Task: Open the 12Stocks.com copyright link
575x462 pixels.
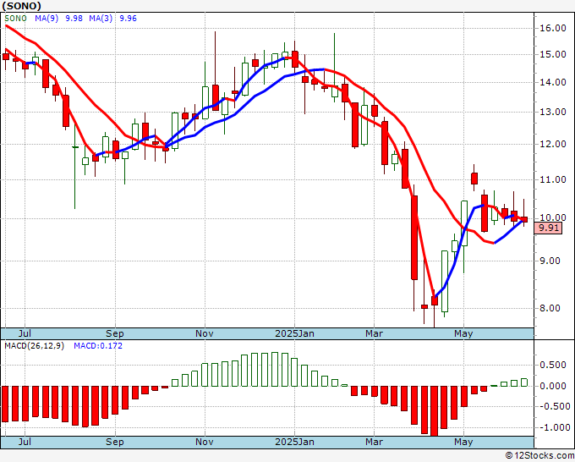Action: [539, 455]
